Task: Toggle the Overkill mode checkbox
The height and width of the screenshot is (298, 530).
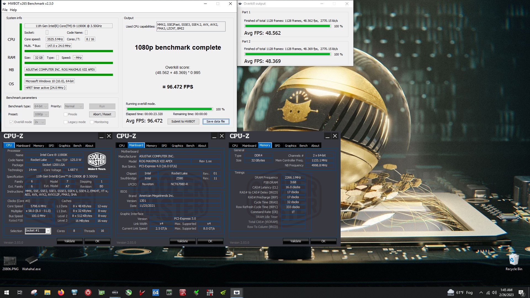Action: click(x=11, y=122)
